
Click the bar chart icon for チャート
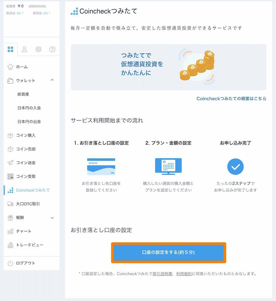coord(10,231)
